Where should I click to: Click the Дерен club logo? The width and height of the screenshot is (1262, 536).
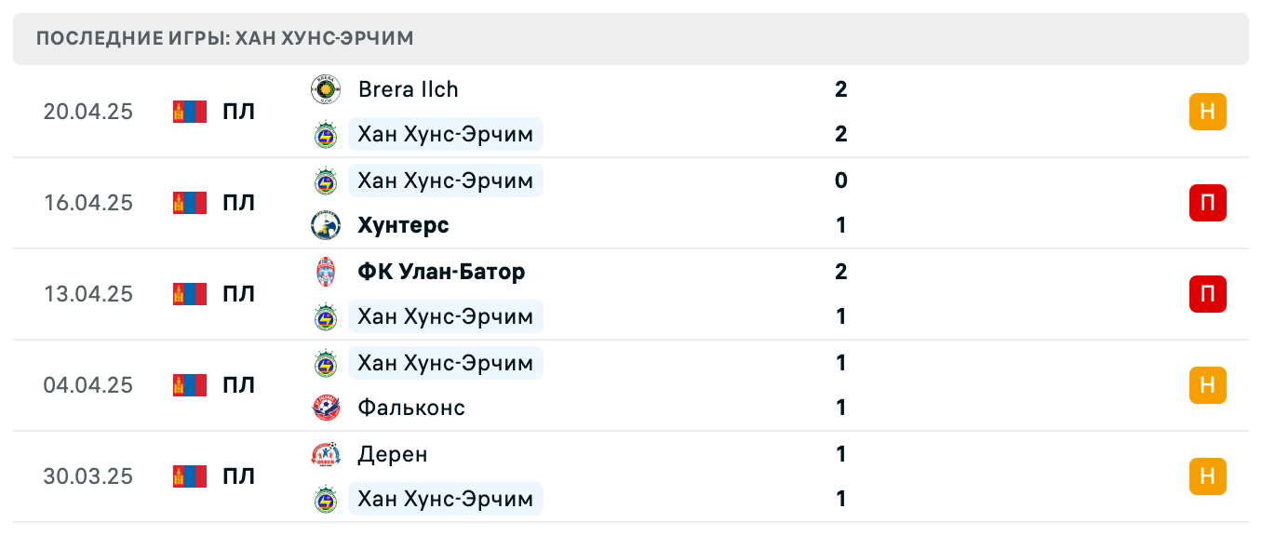coord(326,454)
